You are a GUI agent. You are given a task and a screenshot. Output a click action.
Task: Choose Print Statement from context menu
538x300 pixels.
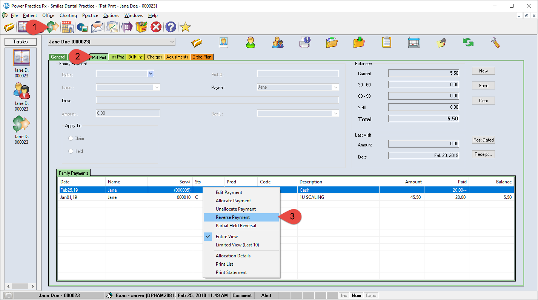coord(241,272)
